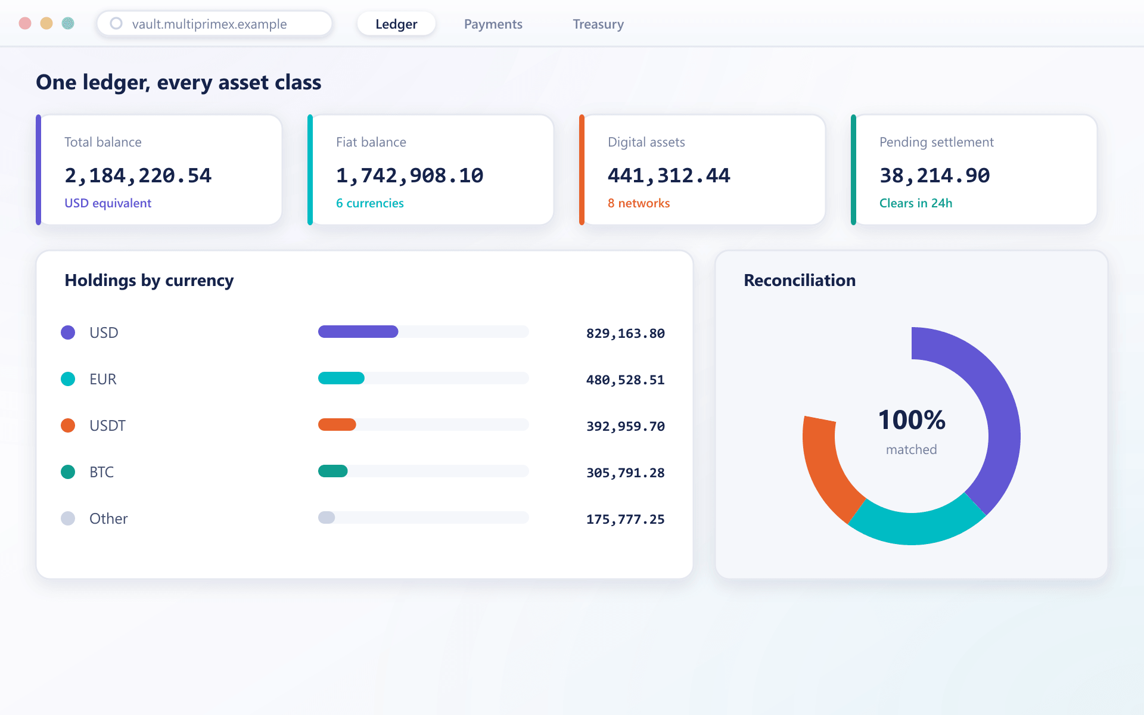The width and height of the screenshot is (1144, 715).
Task: Click the teal EUR dot
Action: [68, 379]
